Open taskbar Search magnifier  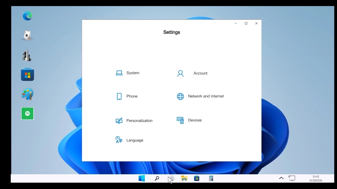(157, 178)
